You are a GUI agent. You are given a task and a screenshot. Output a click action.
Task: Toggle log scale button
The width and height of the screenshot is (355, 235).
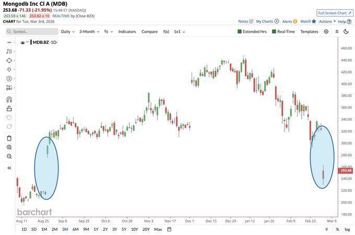[x=347, y=229]
